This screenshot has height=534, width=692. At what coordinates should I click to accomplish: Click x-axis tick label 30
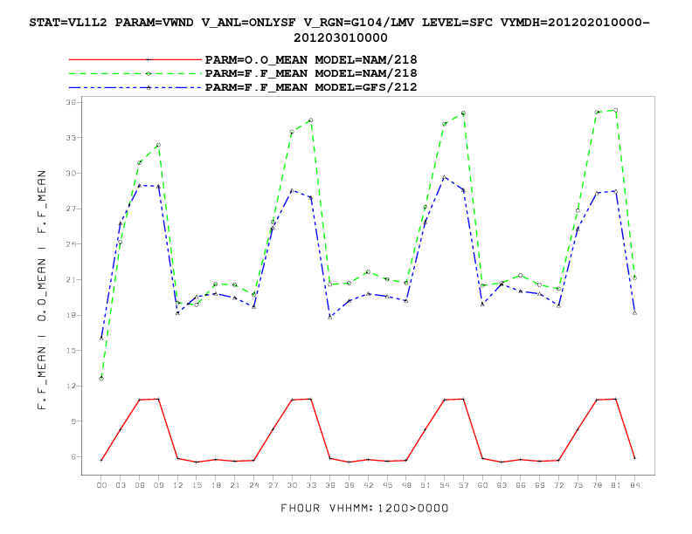pos(292,485)
